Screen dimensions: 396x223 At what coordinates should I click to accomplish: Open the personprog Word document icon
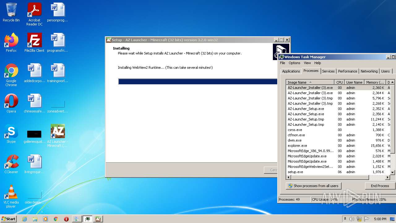[58, 13]
